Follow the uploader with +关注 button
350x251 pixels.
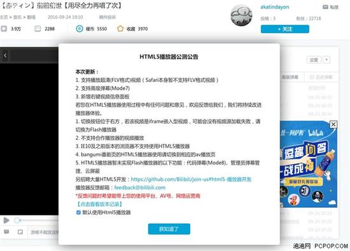[x=285, y=29]
